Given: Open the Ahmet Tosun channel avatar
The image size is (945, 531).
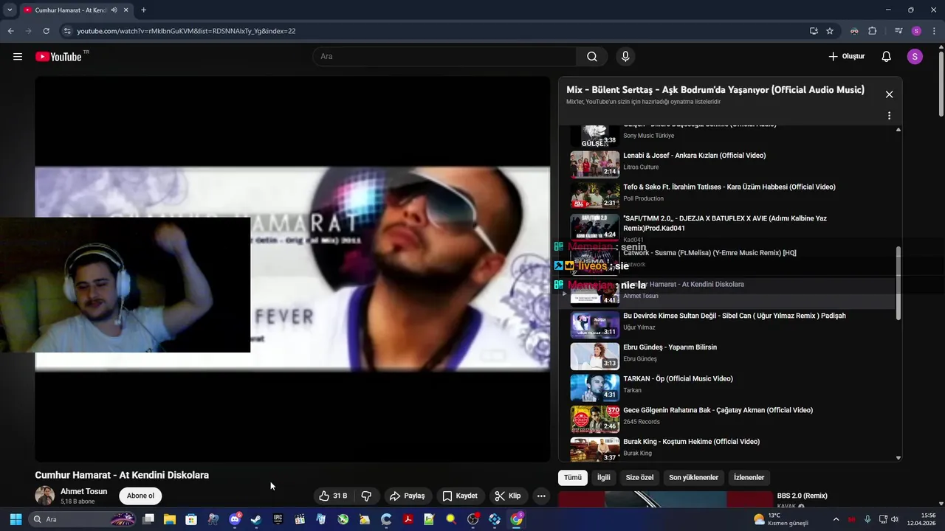Looking at the screenshot, I should [44, 496].
